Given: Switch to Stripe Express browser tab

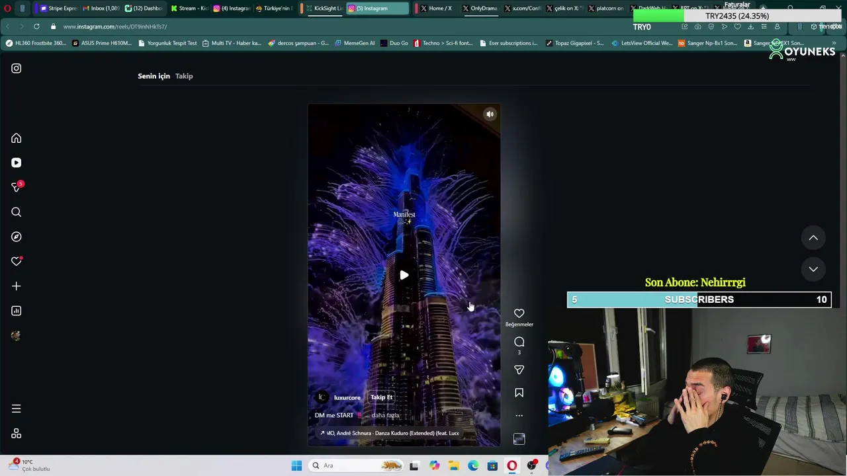Looking at the screenshot, I should pos(58,9).
